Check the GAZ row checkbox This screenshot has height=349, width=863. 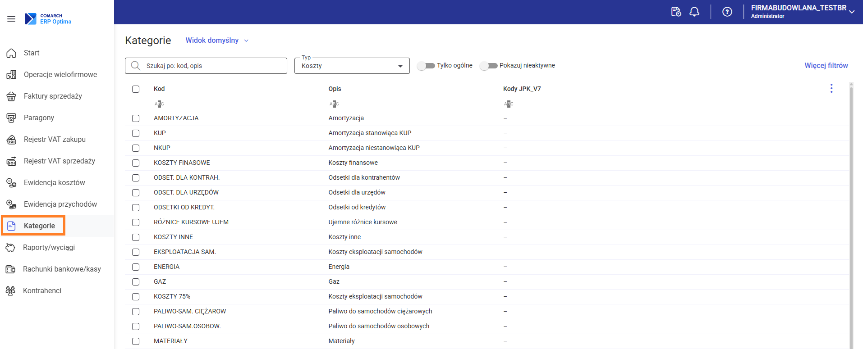136,282
